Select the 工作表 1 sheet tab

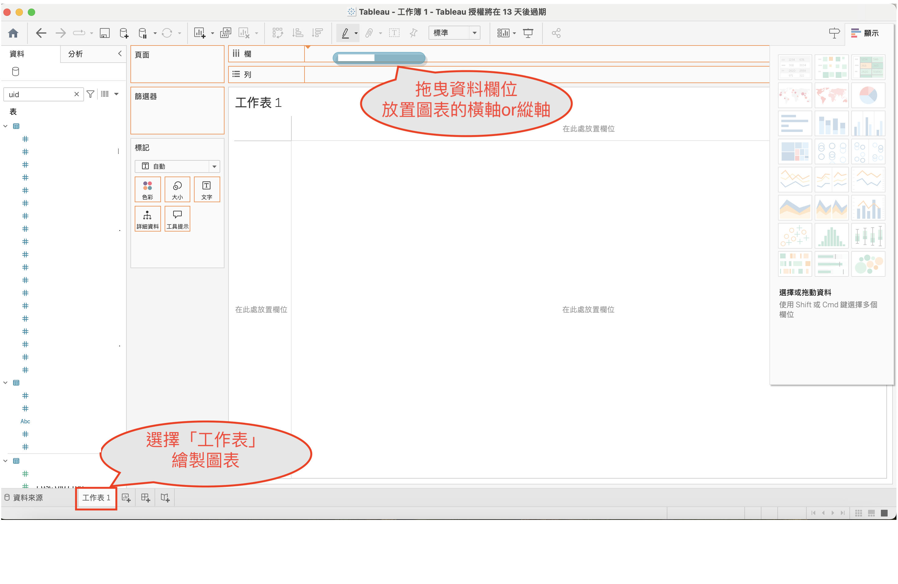coord(96,498)
